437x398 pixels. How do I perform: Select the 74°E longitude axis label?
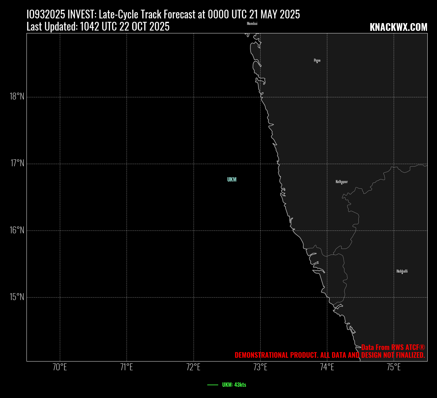pyautogui.click(x=327, y=367)
